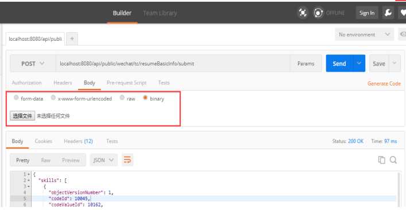Copy response body using the copy icon
The image size is (406, 210).
[381, 160]
